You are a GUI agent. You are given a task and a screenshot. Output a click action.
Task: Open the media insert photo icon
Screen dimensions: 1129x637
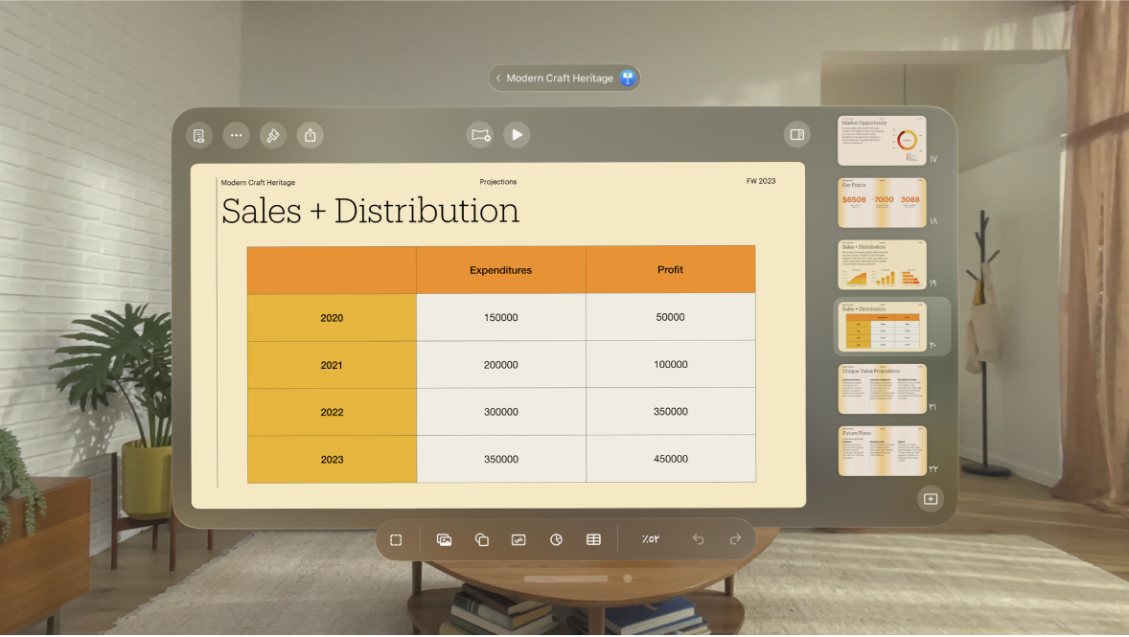(444, 540)
